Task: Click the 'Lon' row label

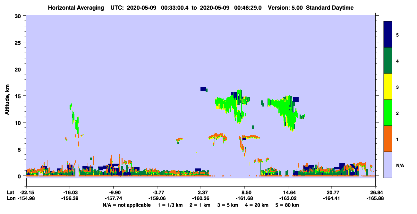Action: (x=11, y=198)
